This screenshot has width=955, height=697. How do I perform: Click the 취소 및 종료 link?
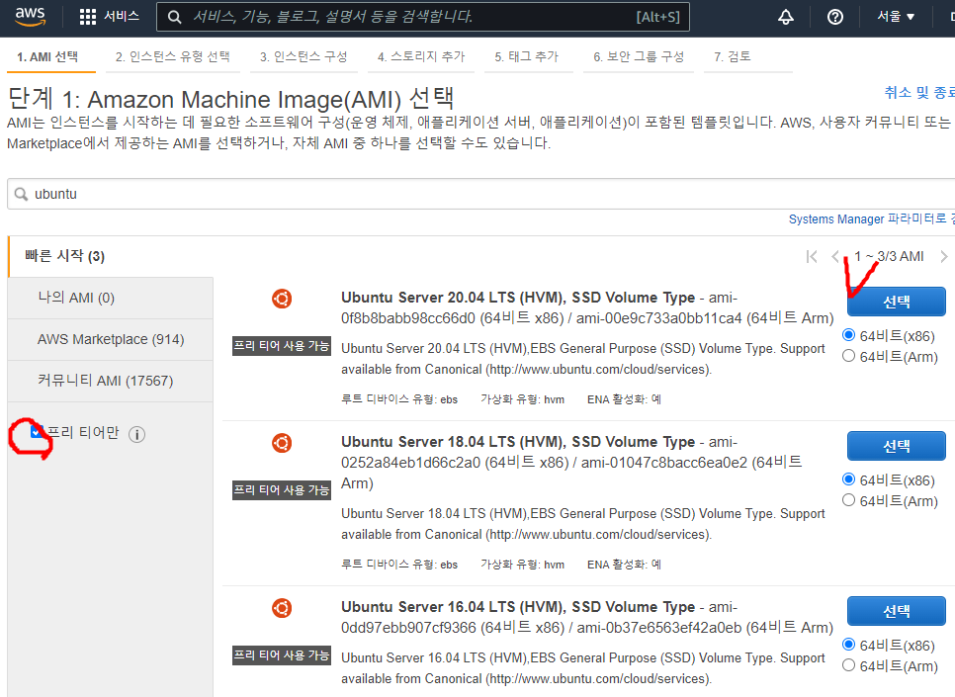click(x=919, y=93)
